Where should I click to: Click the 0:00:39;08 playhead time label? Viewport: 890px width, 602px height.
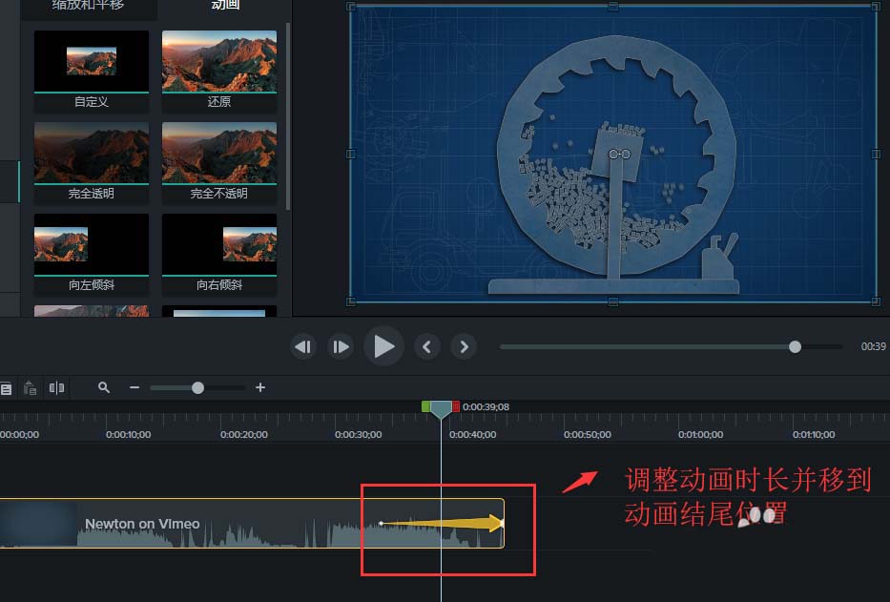tap(486, 406)
